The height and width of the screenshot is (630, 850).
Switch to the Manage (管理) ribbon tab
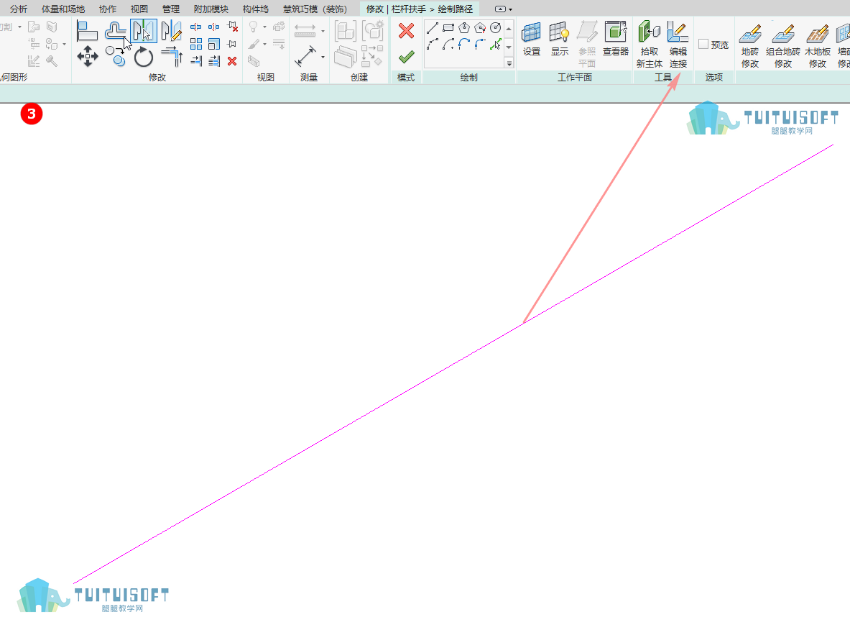click(x=171, y=9)
